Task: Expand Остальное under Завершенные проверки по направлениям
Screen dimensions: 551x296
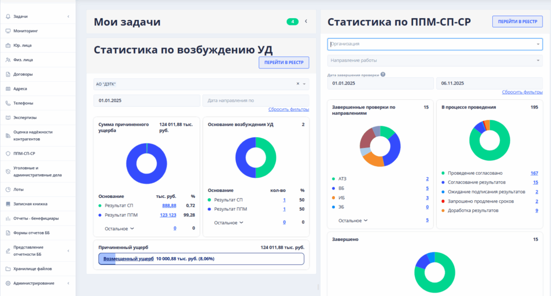Action: (x=353, y=221)
